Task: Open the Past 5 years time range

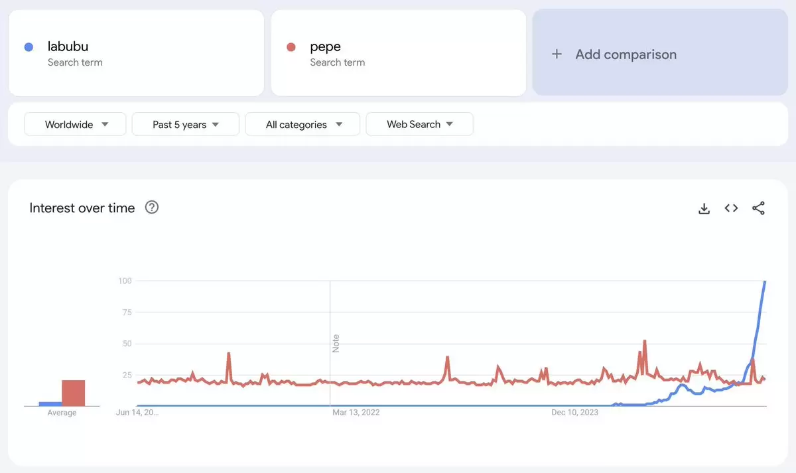Action: (x=185, y=124)
